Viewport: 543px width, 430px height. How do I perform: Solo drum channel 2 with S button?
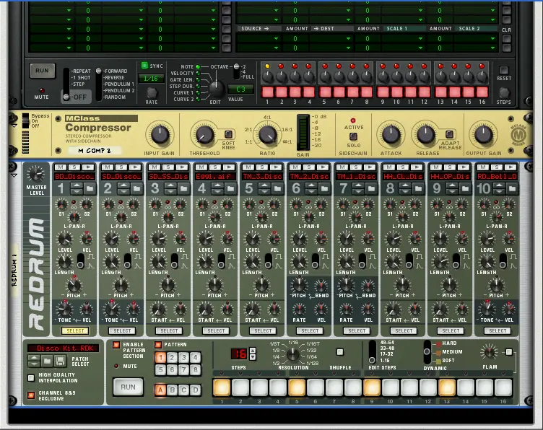(x=121, y=167)
